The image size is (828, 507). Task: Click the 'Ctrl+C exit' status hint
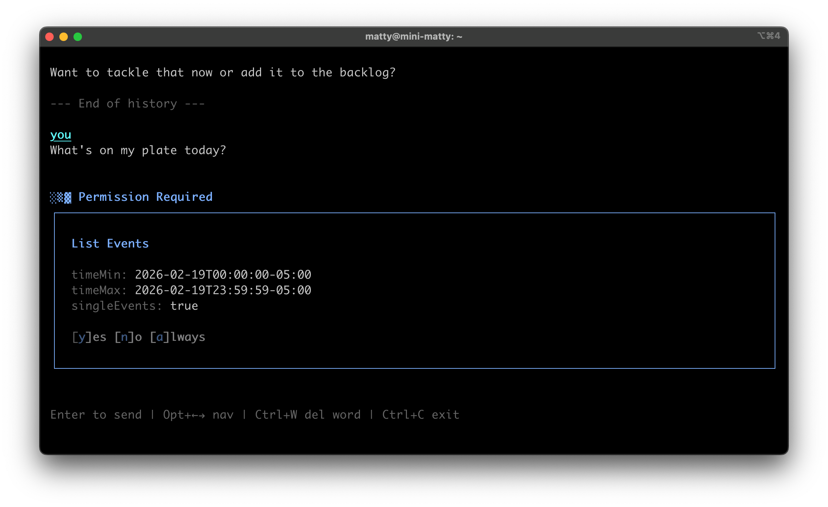coord(420,415)
